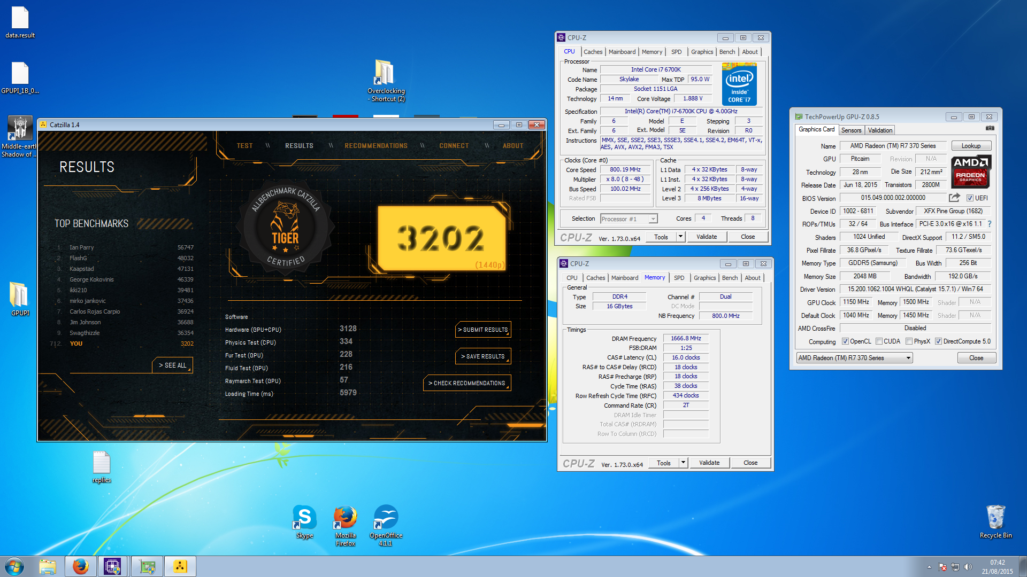Open the Overclocking Shortcut (2) folder
The width and height of the screenshot is (1027, 577).
click(x=386, y=80)
